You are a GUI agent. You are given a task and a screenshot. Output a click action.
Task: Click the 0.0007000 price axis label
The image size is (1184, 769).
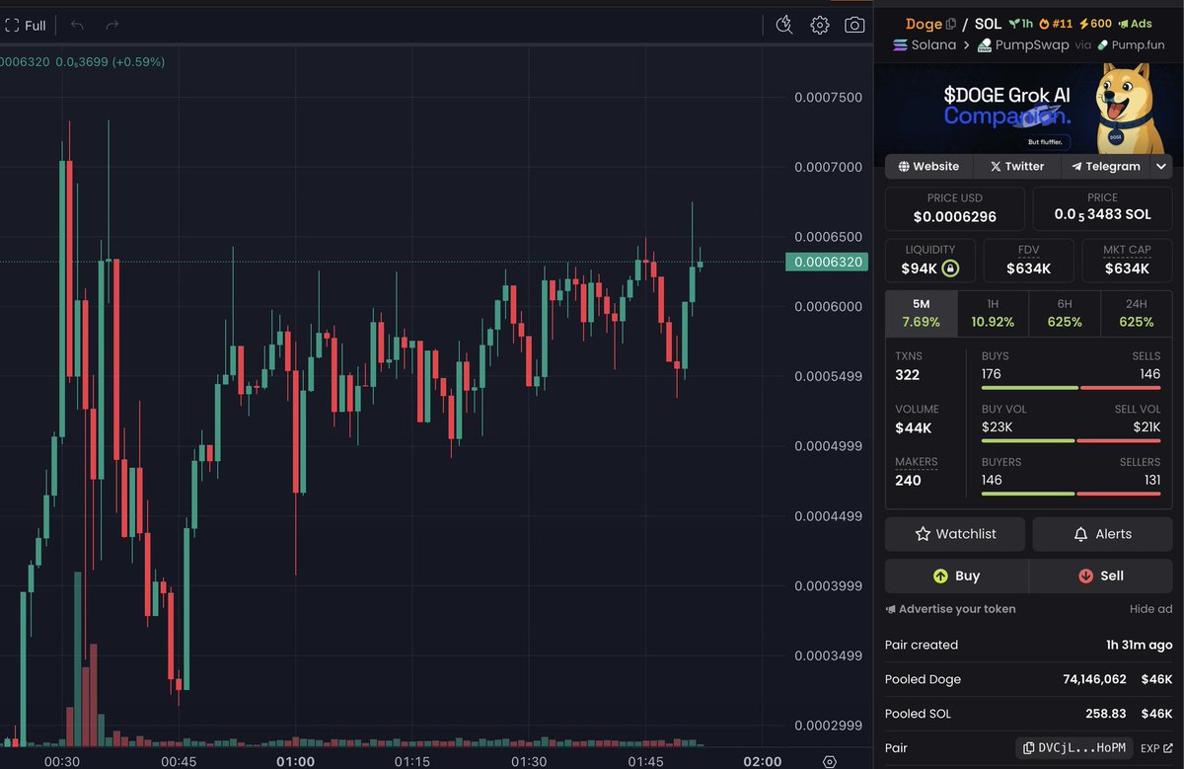pyautogui.click(x=828, y=167)
